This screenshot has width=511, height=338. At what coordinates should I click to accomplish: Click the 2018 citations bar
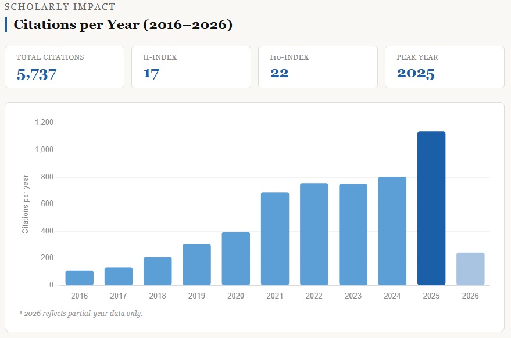coord(158,271)
